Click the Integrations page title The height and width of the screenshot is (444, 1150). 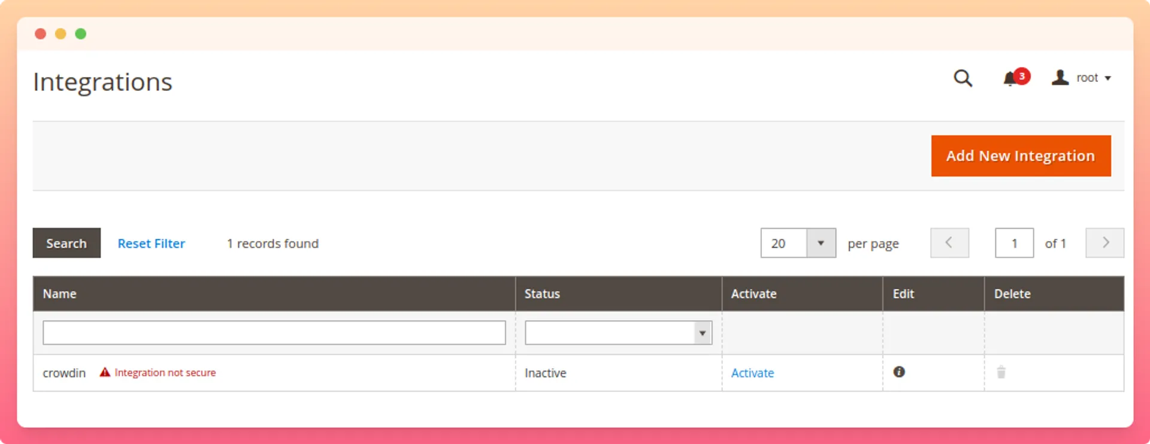[102, 82]
